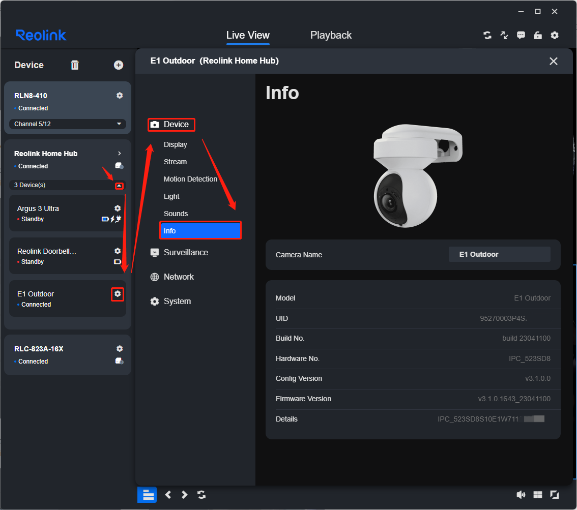Click the network transfer arrows icon
The height and width of the screenshot is (510, 577).
click(504, 35)
